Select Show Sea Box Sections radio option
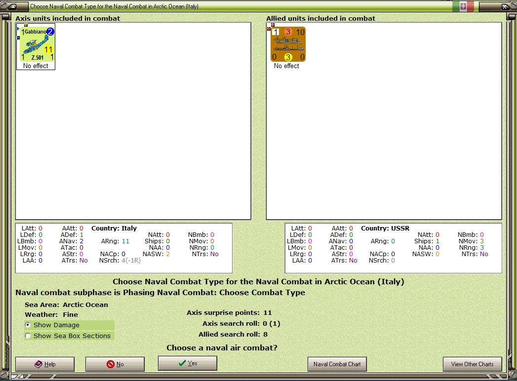This screenshot has height=381, width=517. coord(28,336)
